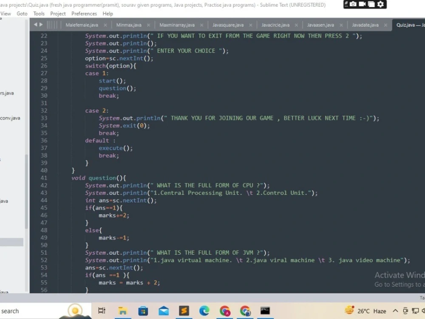Start recording with the video camera icon
This screenshot has height=319, width=425.
point(363,4)
